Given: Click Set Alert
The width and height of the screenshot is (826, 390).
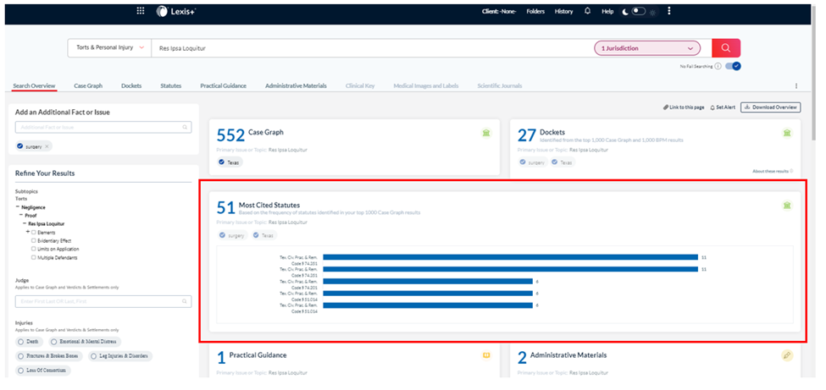Looking at the screenshot, I should point(723,107).
